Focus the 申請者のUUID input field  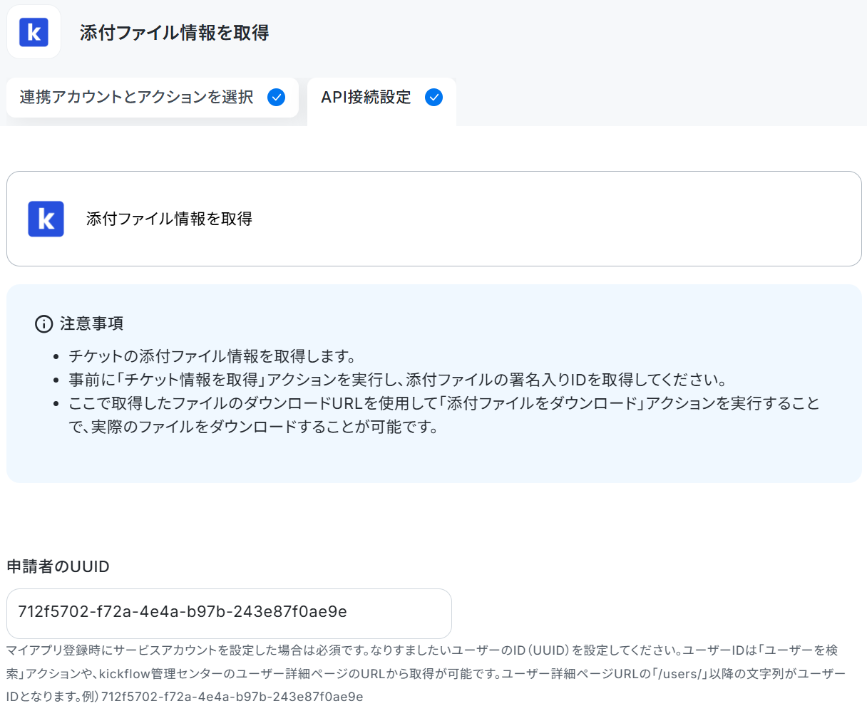pyautogui.click(x=229, y=613)
